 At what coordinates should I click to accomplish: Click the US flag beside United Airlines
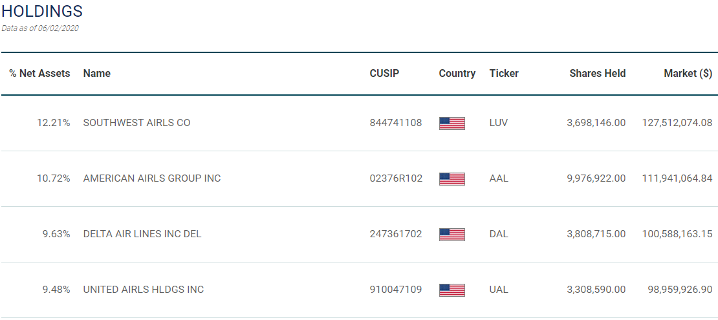[451, 290]
